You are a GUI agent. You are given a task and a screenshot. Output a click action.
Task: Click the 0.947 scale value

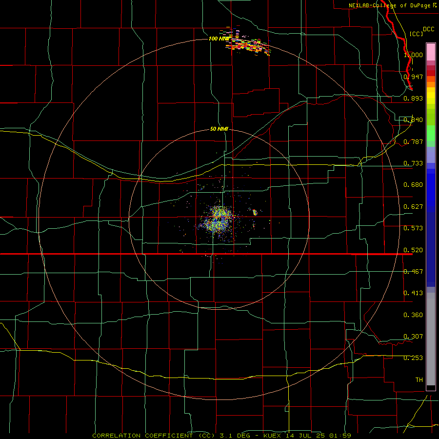coord(413,77)
